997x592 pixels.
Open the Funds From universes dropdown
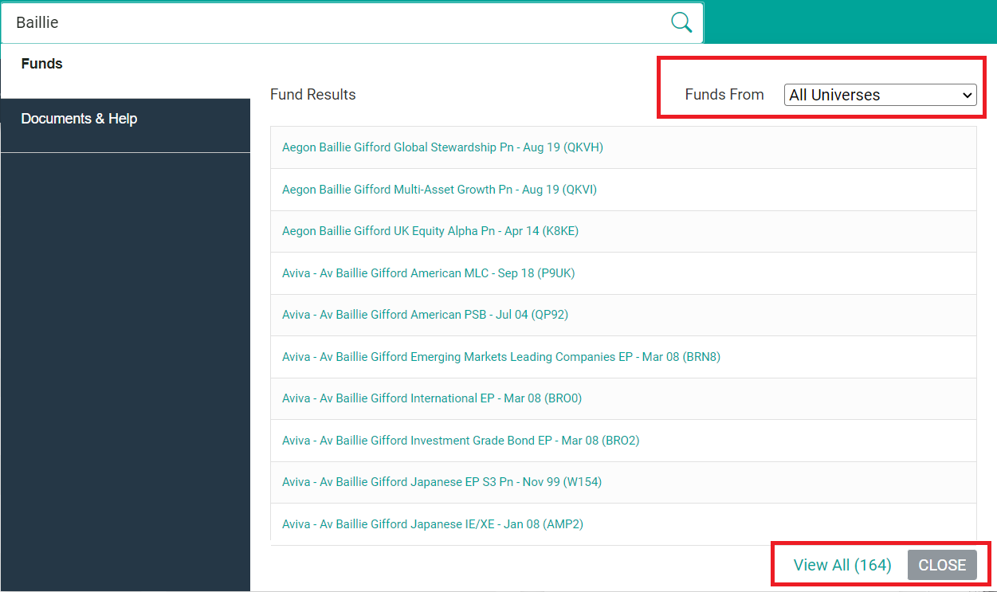[x=880, y=95]
